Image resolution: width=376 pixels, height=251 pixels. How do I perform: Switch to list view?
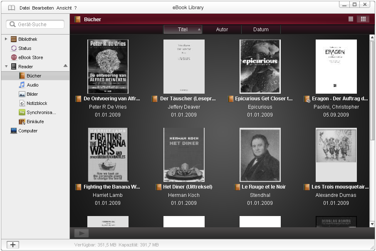pos(351,19)
